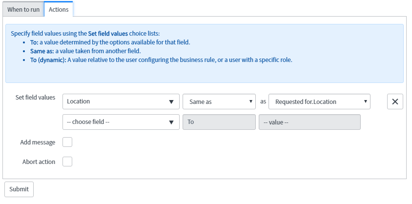Select the Actions tab
The width and height of the screenshot is (412, 204).
[59, 9]
